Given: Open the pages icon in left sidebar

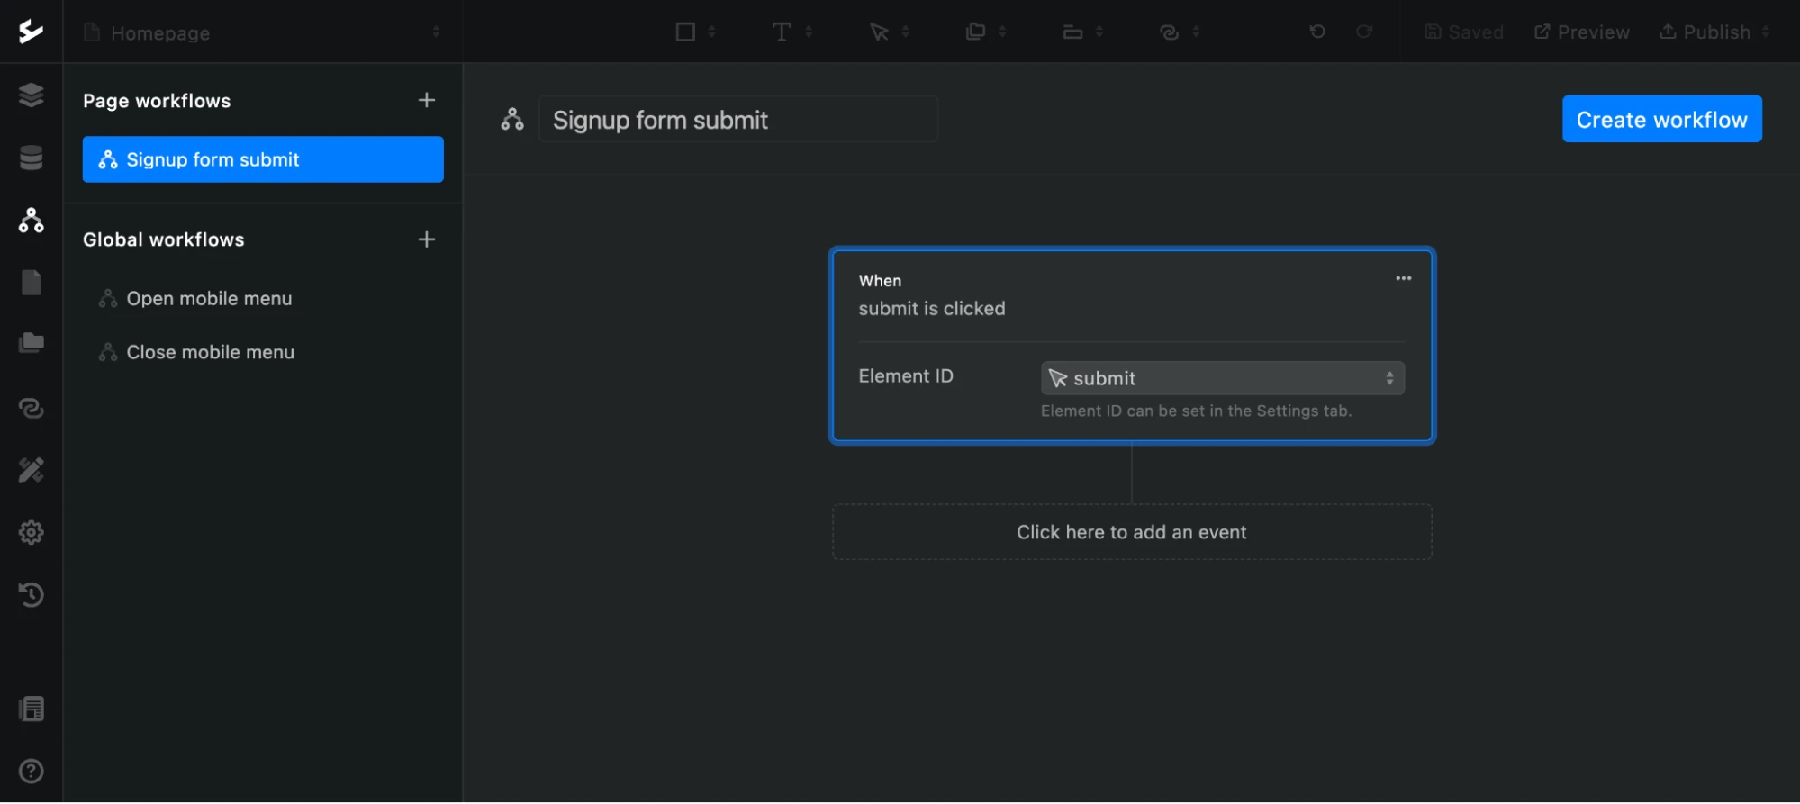Looking at the screenshot, I should tap(31, 283).
